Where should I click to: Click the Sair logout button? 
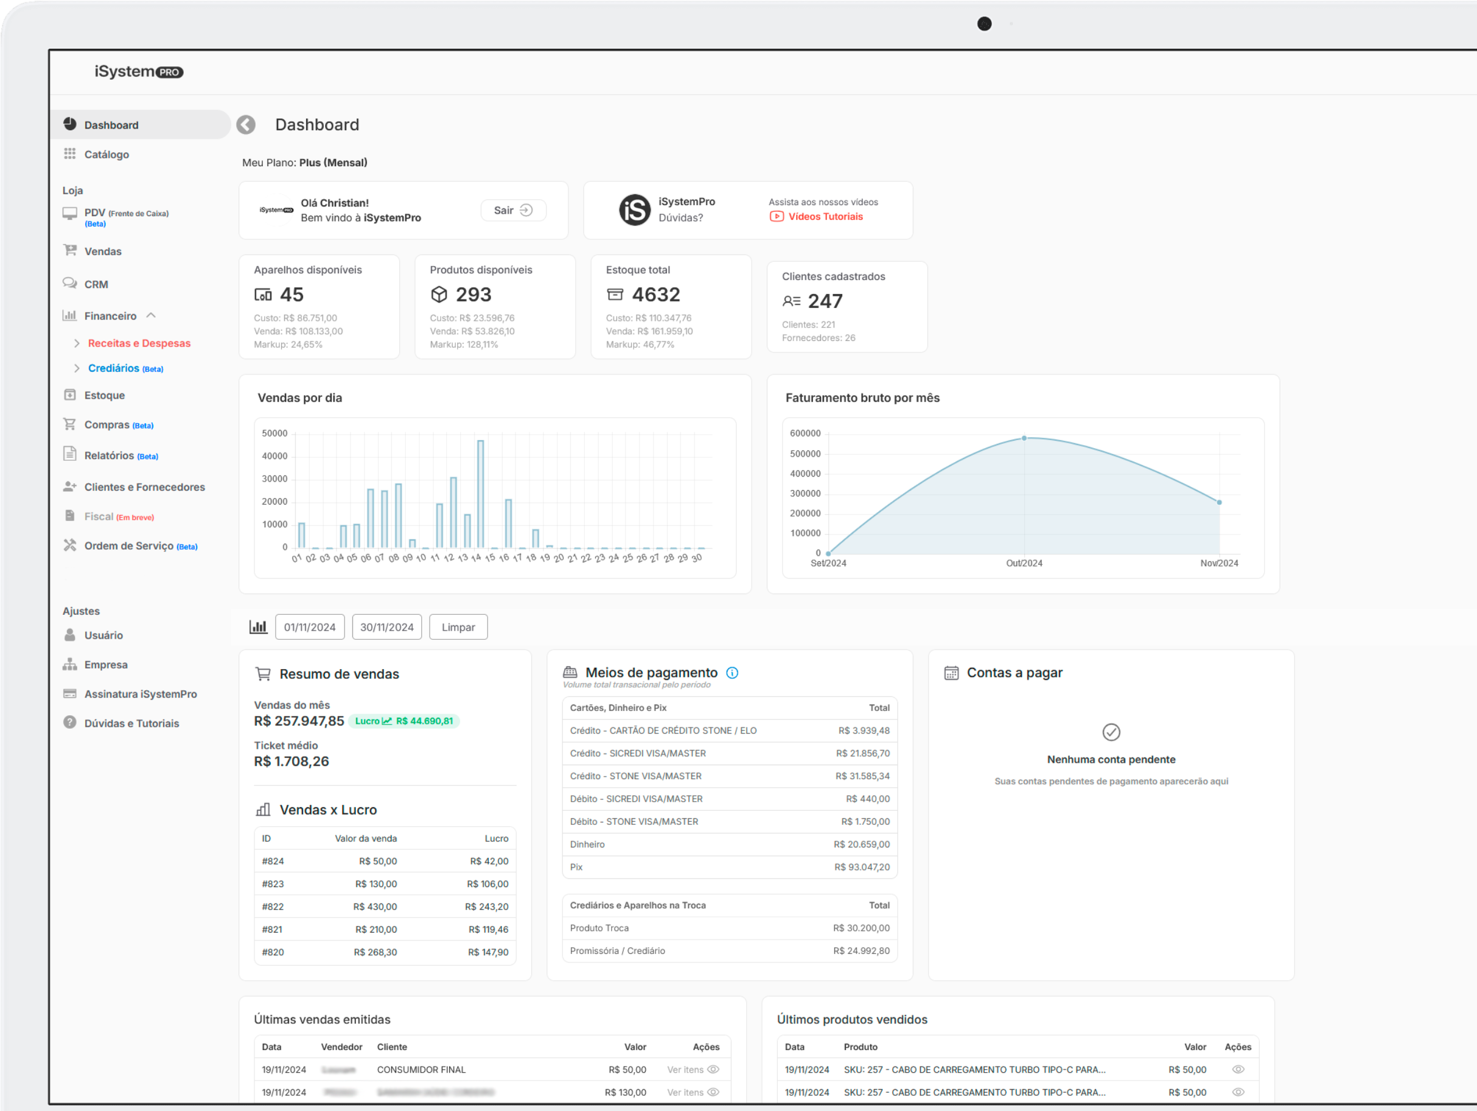[513, 210]
